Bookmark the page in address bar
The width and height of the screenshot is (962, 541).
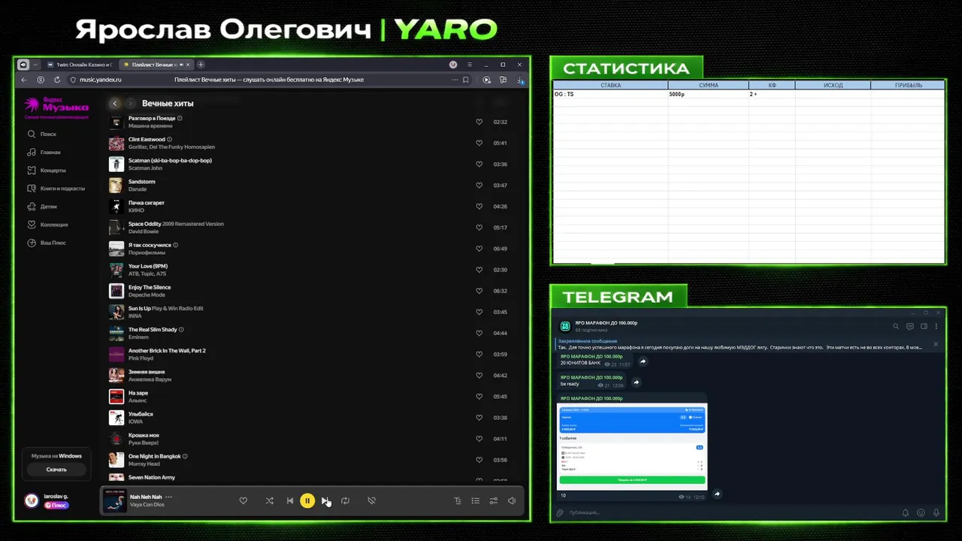(465, 80)
